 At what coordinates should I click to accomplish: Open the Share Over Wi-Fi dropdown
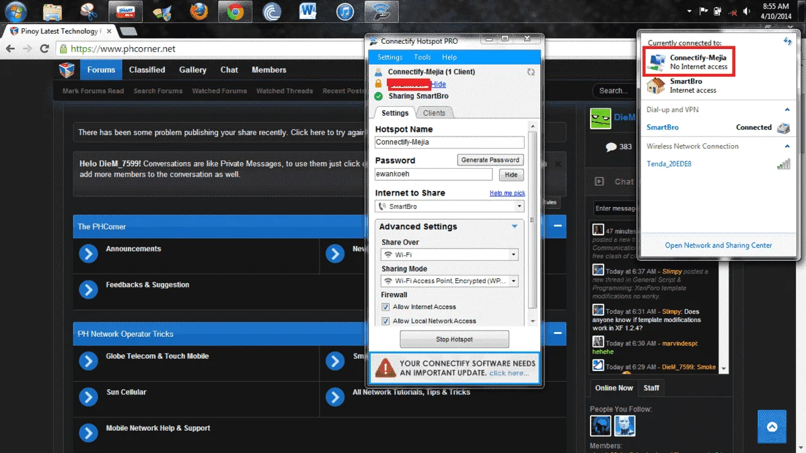click(513, 255)
